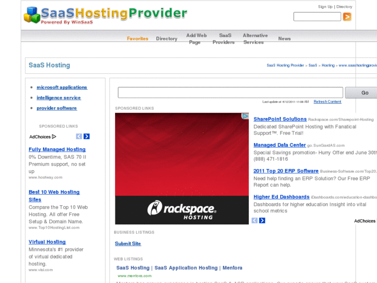
Task: Open Alternative Services navigation item
Action: tap(255, 39)
